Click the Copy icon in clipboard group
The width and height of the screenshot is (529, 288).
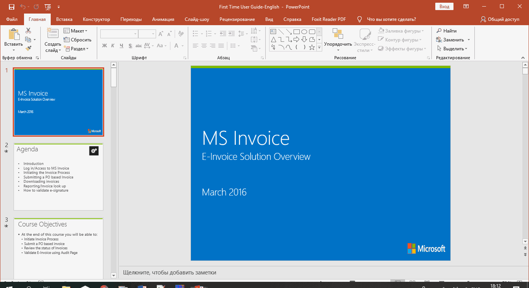click(28, 39)
